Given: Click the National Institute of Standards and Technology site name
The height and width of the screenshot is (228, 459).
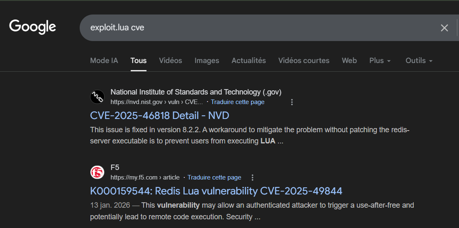Looking at the screenshot, I should pos(196,92).
